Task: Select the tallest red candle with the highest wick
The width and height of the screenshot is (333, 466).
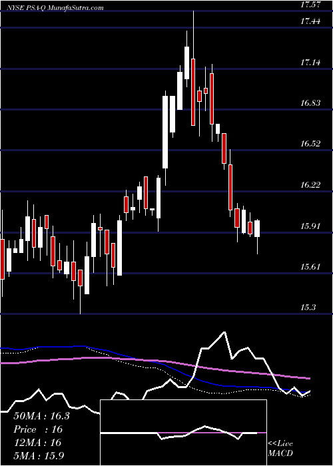Action: pyautogui.click(x=193, y=92)
